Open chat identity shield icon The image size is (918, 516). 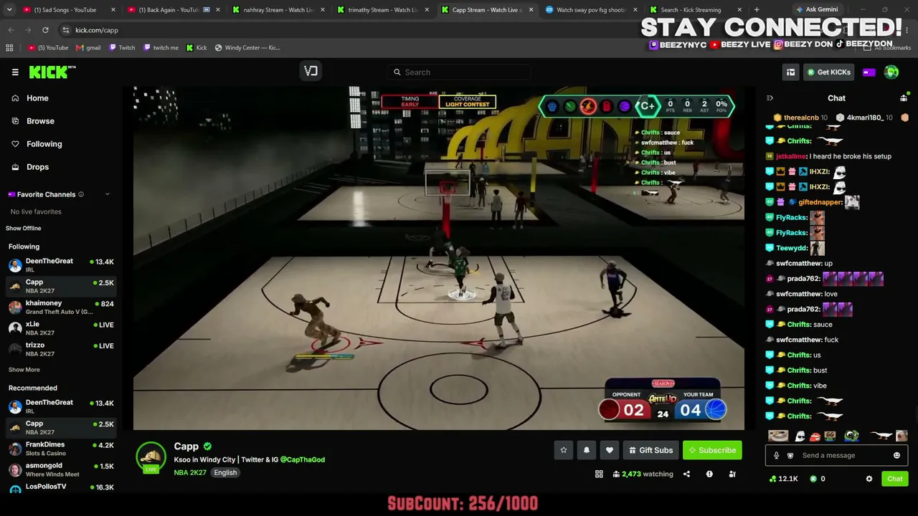(x=790, y=455)
